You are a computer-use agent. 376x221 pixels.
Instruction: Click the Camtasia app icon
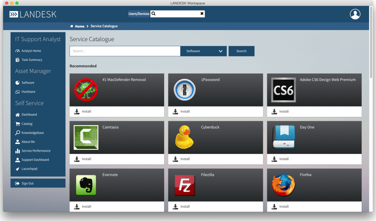click(x=86, y=137)
